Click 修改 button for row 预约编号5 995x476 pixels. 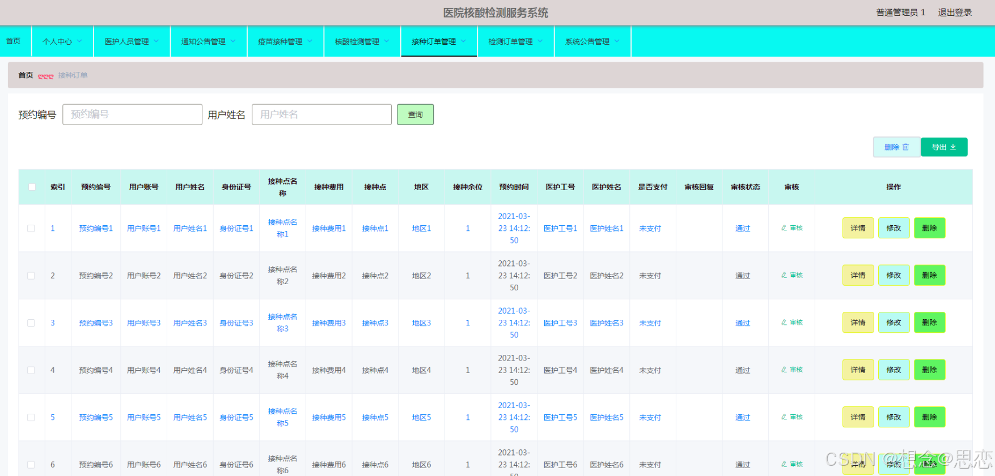pos(894,417)
